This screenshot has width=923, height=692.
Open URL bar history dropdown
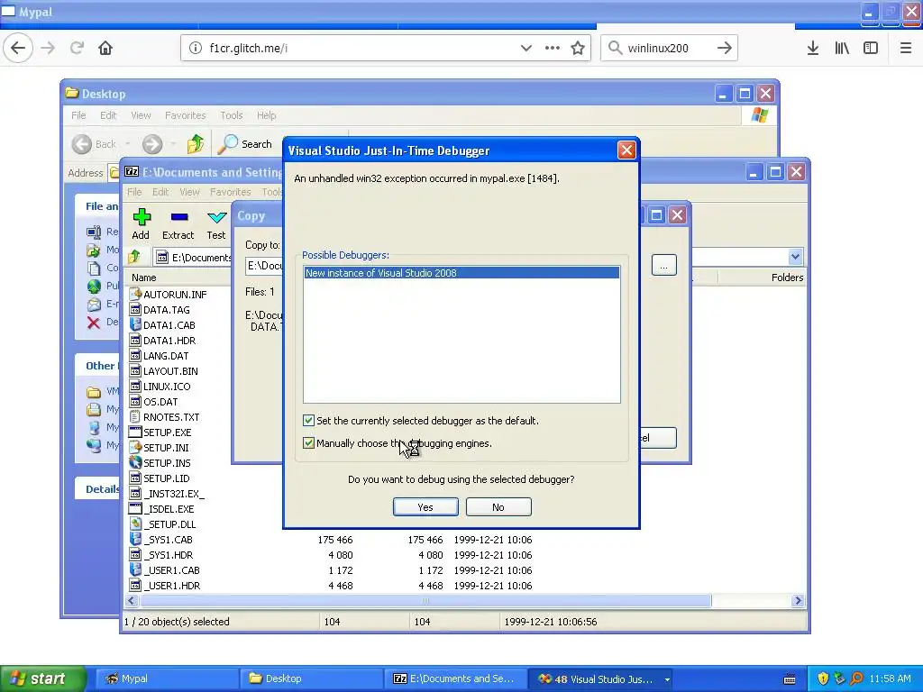click(526, 48)
